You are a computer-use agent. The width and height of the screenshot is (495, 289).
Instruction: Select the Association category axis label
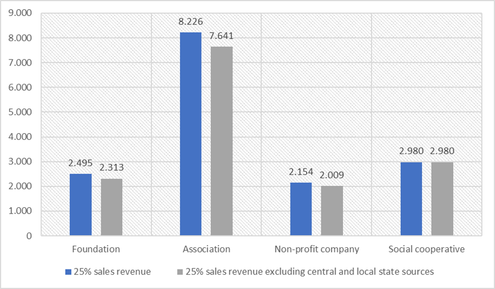click(206, 249)
